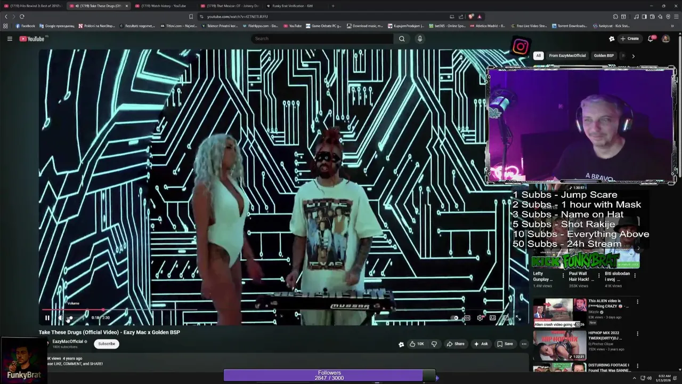Open options for the DISTURBING FOOTAGE suggestion
The image size is (682, 384).
pos(637,366)
